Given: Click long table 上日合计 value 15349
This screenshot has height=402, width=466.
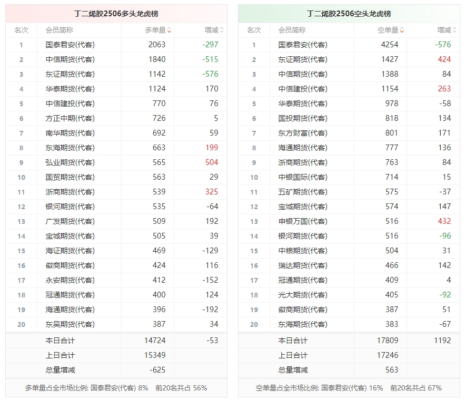Looking at the screenshot, I should click(x=155, y=355).
